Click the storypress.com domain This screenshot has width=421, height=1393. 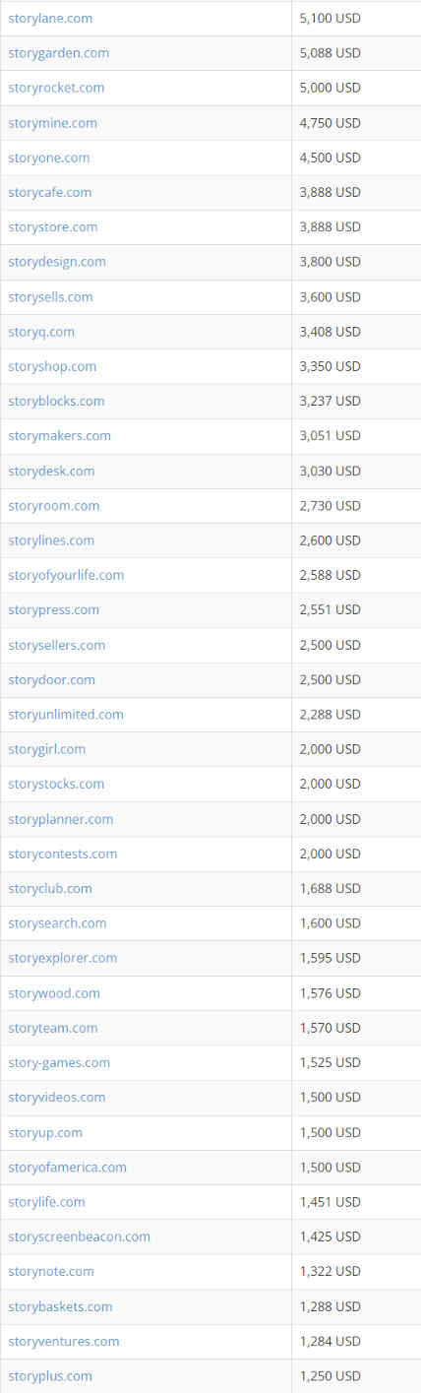coord(53,609)
